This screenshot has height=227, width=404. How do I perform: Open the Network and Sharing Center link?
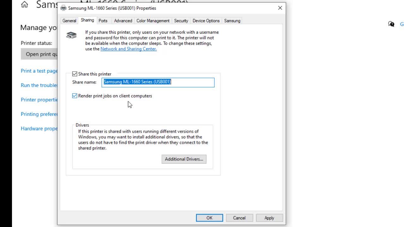128,49
